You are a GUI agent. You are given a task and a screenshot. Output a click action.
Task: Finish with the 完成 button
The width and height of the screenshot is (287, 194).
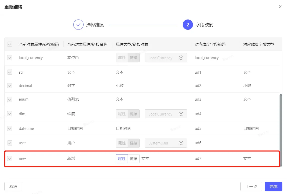(x=273, y=187)
